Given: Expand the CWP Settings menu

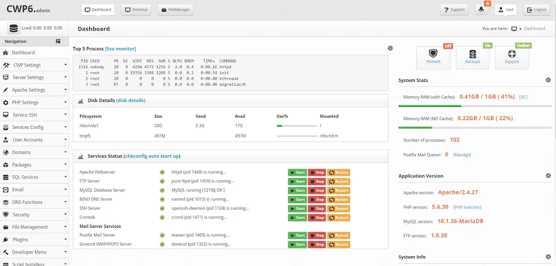Looking at the screenshot, I should (x=34, y=65).
